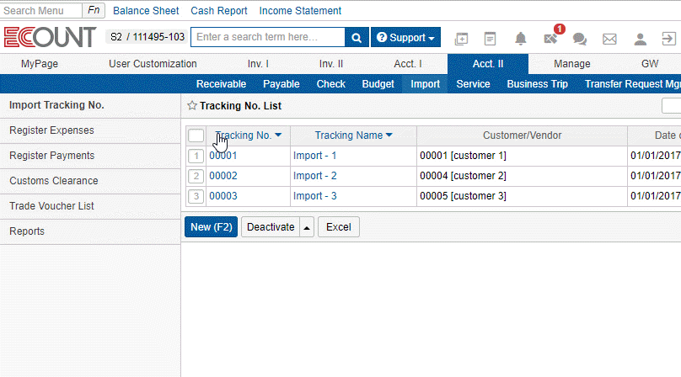
Task: Open tracking number 00002
Action: [223, 176]
